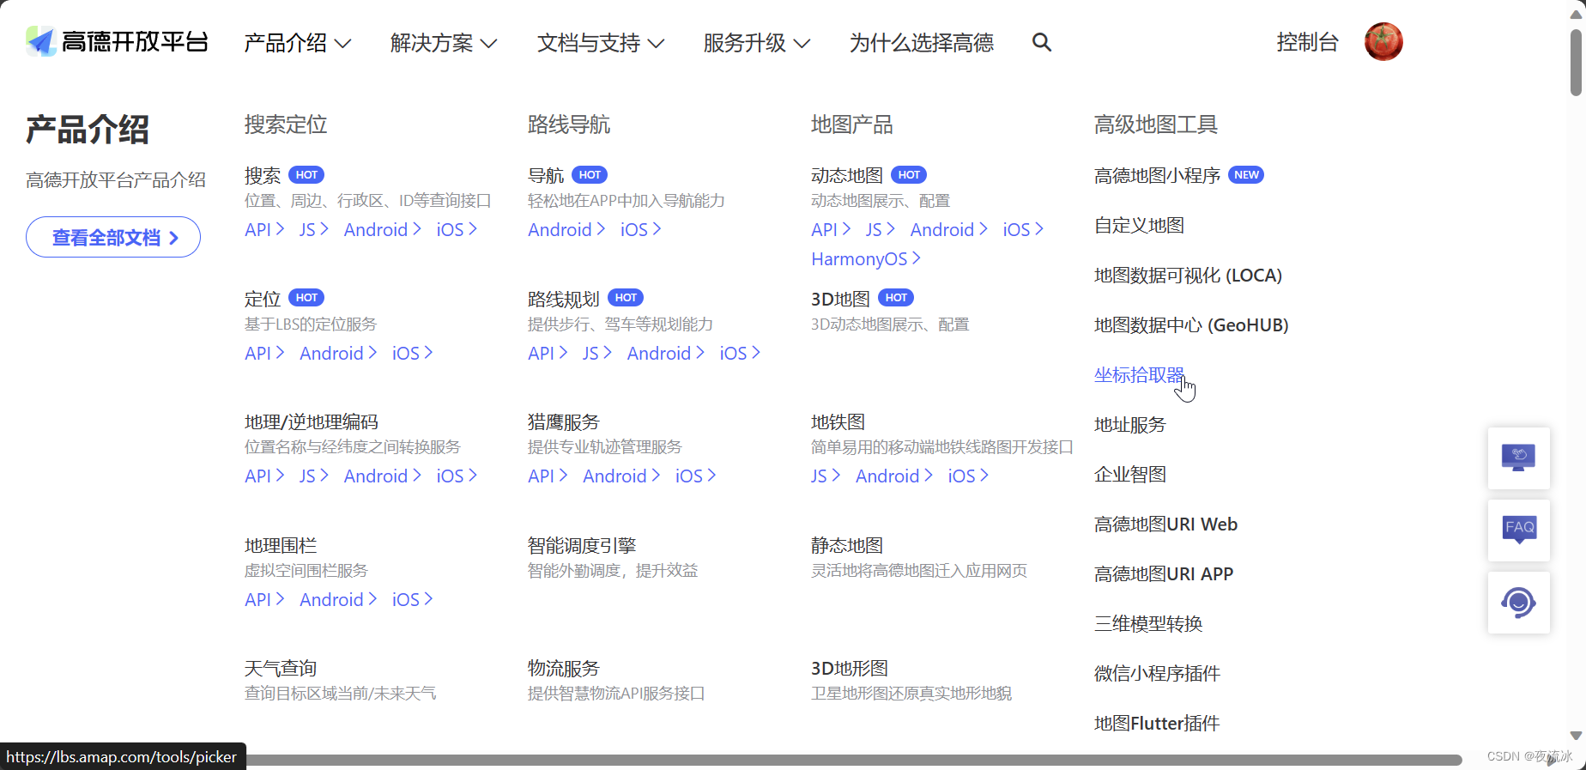Open 动态地图 HarmonyOS link
This screenshot has height=770, width=1586.
(x=866, y=259)
